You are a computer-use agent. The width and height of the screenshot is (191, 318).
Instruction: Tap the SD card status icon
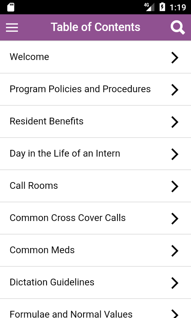pyautogui.click(x=11, y=7)
